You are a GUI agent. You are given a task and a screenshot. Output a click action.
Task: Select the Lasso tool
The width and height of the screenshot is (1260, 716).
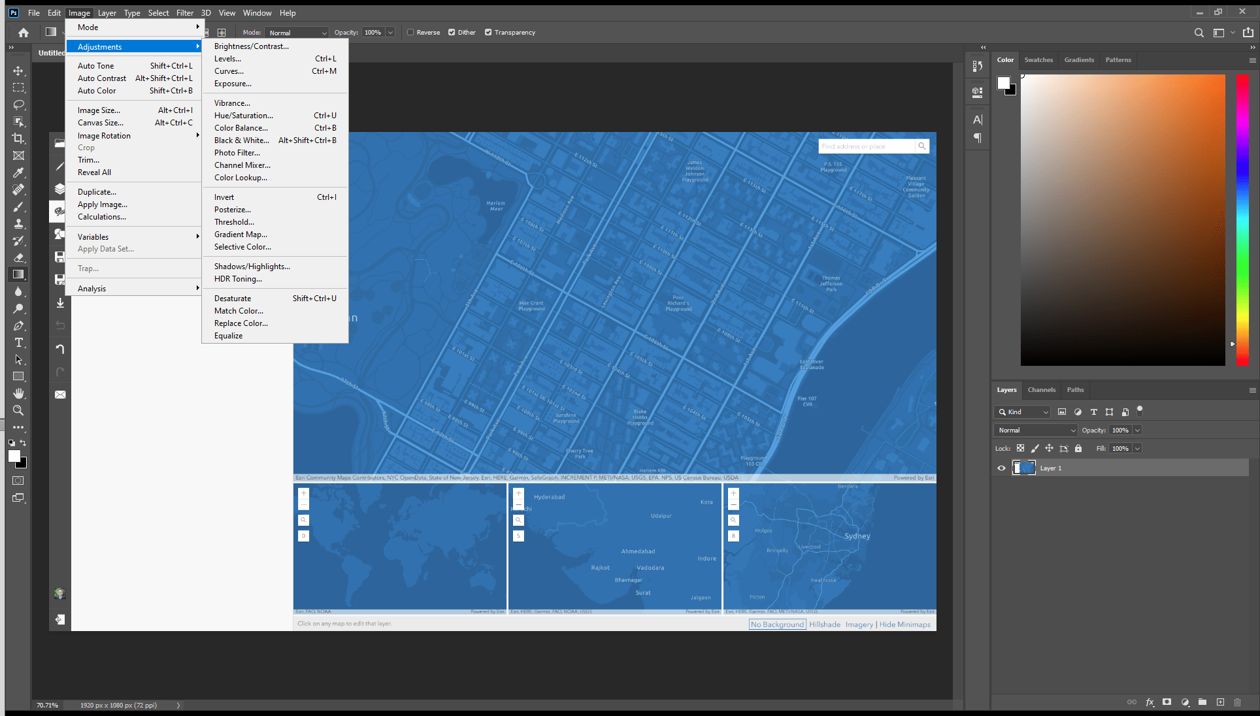pyautogui.click(x=18, y=105)
